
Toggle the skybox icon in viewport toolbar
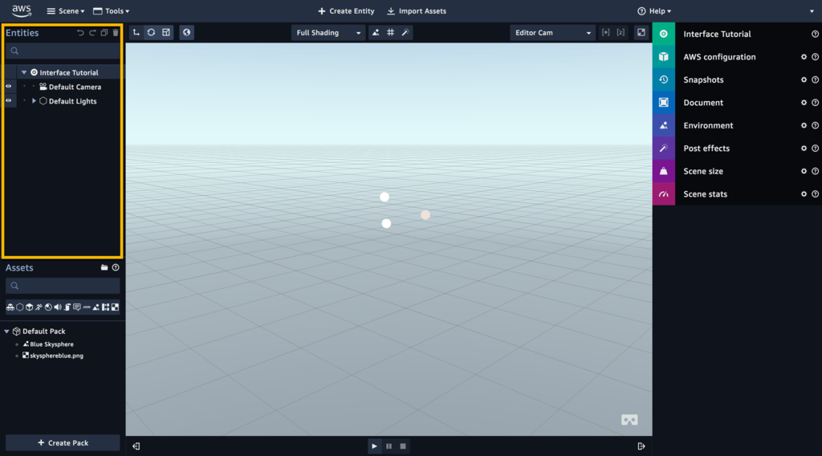376,32
